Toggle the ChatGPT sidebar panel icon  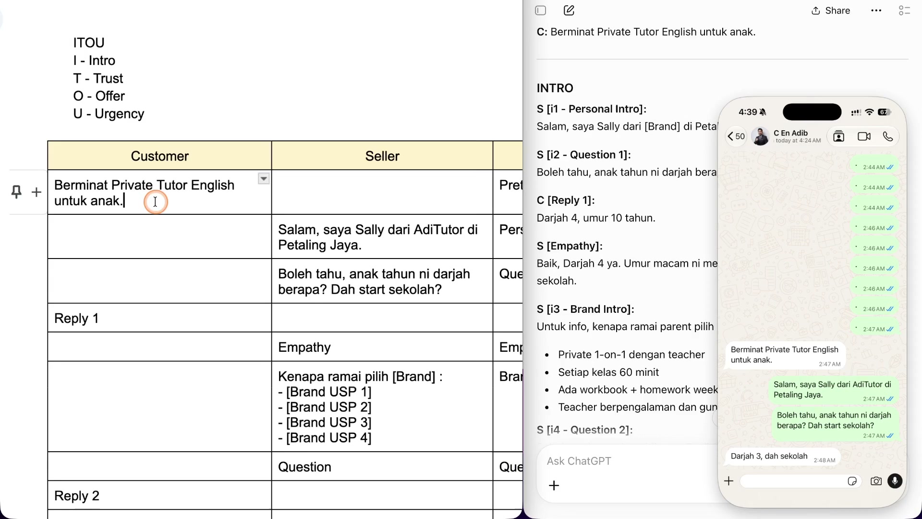(x=541, y=11)
